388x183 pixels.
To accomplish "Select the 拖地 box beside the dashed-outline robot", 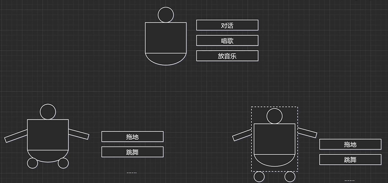I will point(350,144).
